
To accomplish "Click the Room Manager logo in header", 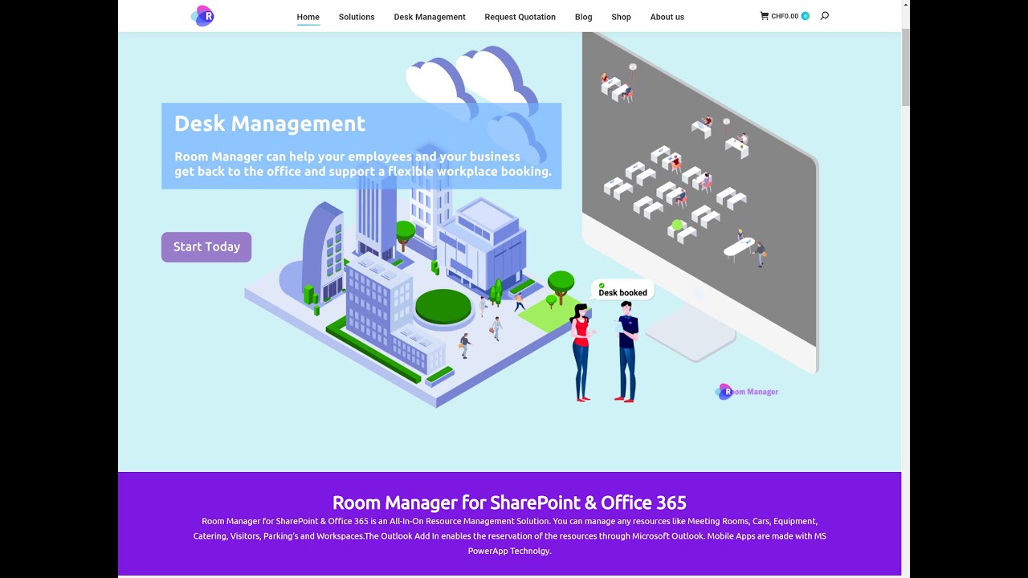I will click(x=202, y=15).
